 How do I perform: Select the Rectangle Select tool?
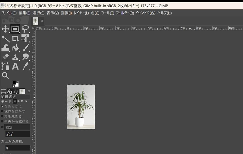pyautogui.click(x=15, y=29)
